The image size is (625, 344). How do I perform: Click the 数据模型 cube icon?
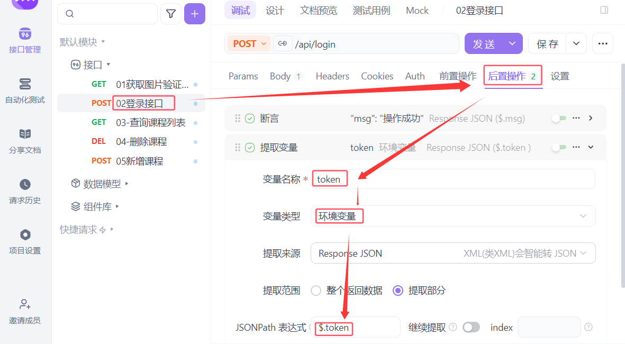click(x=75, y=183)
